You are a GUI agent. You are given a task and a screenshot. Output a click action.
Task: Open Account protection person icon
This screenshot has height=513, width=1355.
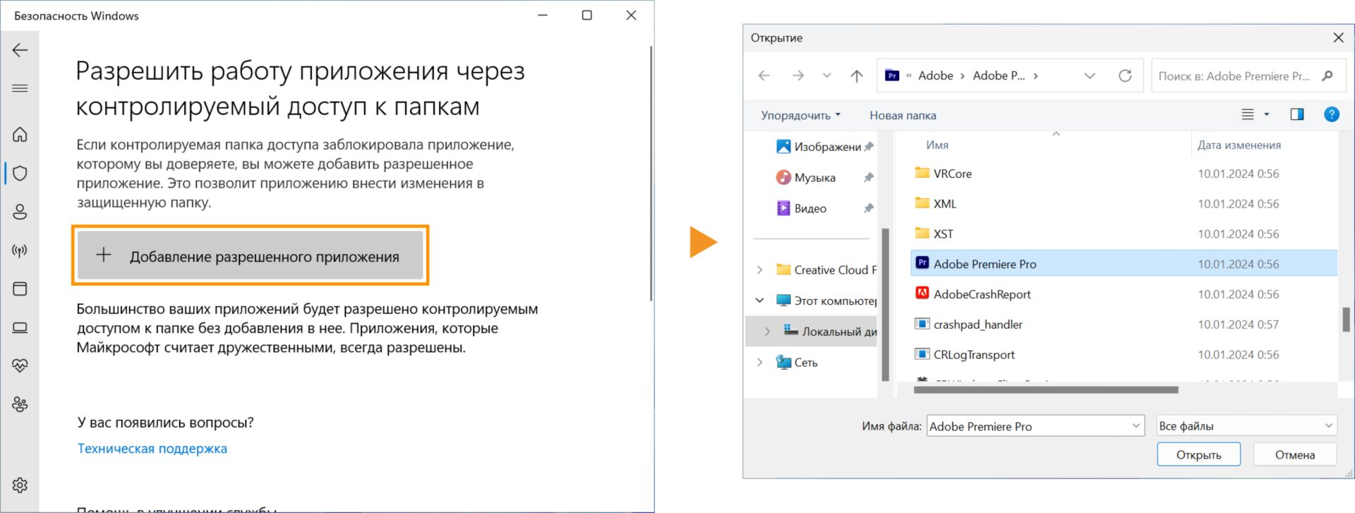pos(20,212)
